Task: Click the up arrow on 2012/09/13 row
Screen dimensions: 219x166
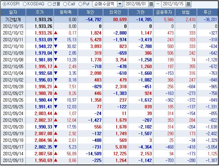Action: point(56,160)
